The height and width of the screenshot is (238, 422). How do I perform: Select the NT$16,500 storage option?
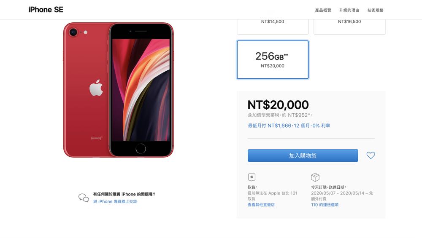pos(349,26)
